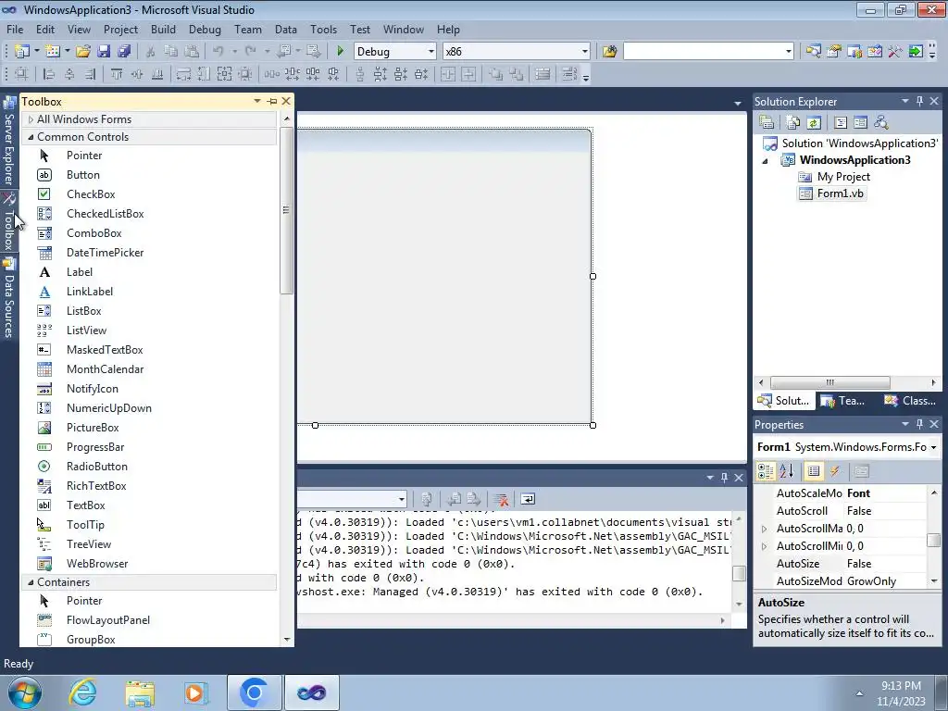Click the AutoSize property value False
Image resolution: width=948 pixels, height=711 pixels.
pos(858,564)
